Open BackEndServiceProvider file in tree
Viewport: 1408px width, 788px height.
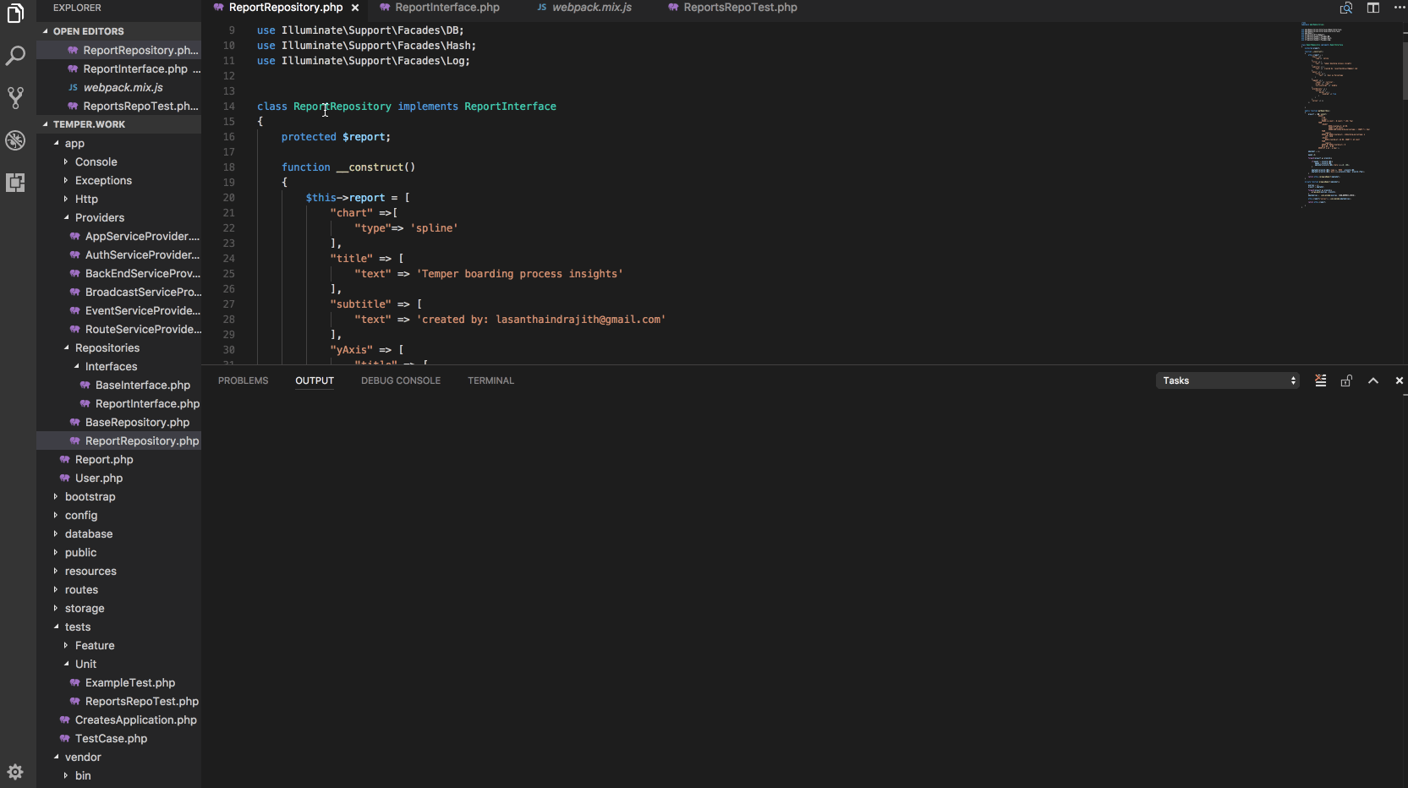pos(118,274)
